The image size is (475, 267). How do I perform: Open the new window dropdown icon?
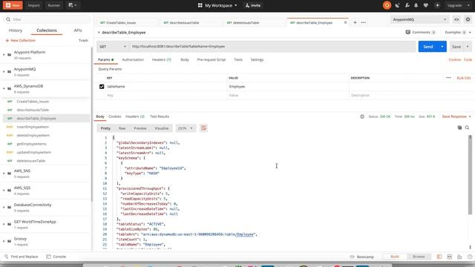[73, 5]
